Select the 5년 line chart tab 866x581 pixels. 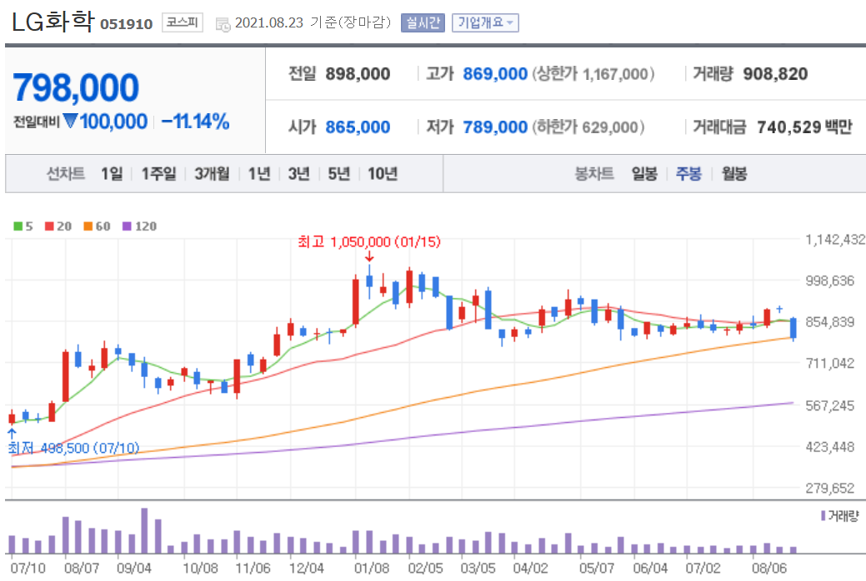pyautogui.click(x=338, y=174)
